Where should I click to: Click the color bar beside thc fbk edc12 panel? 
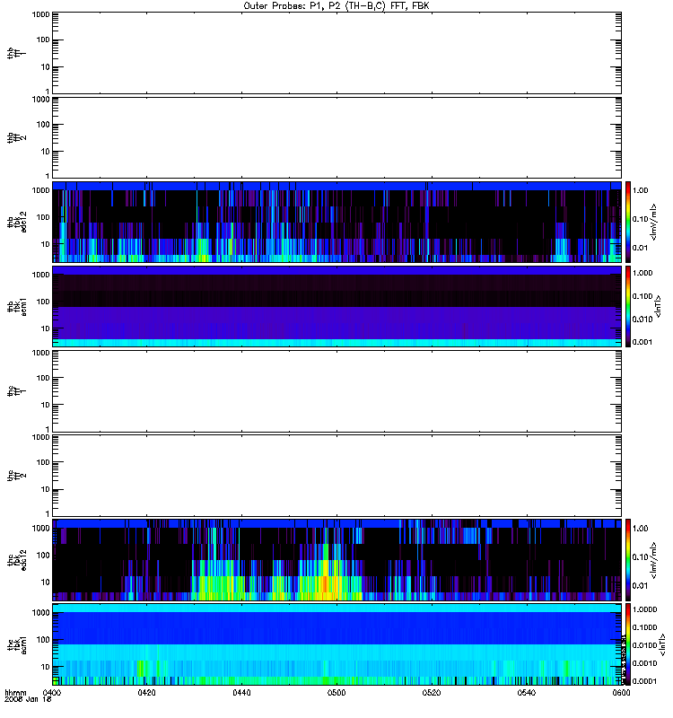[628, 560]
